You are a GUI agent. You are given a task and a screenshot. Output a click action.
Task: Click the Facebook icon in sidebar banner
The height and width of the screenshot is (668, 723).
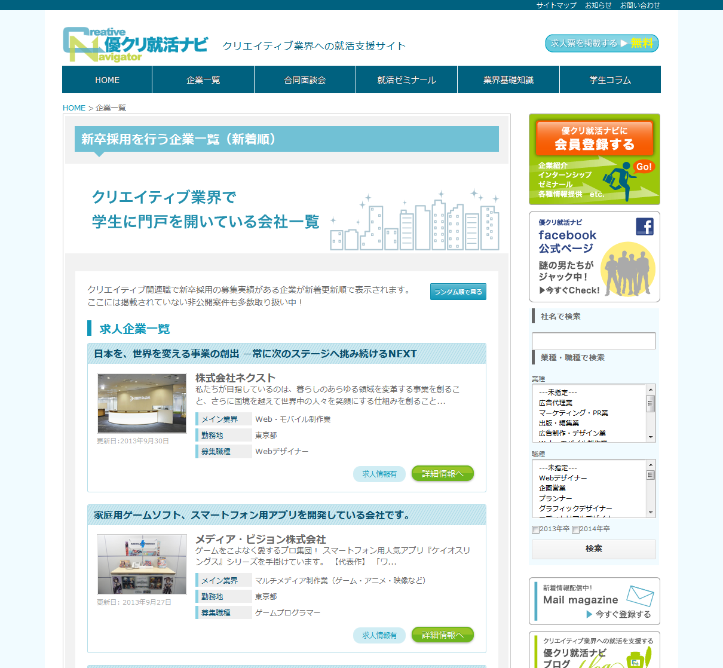coord(645,226)
